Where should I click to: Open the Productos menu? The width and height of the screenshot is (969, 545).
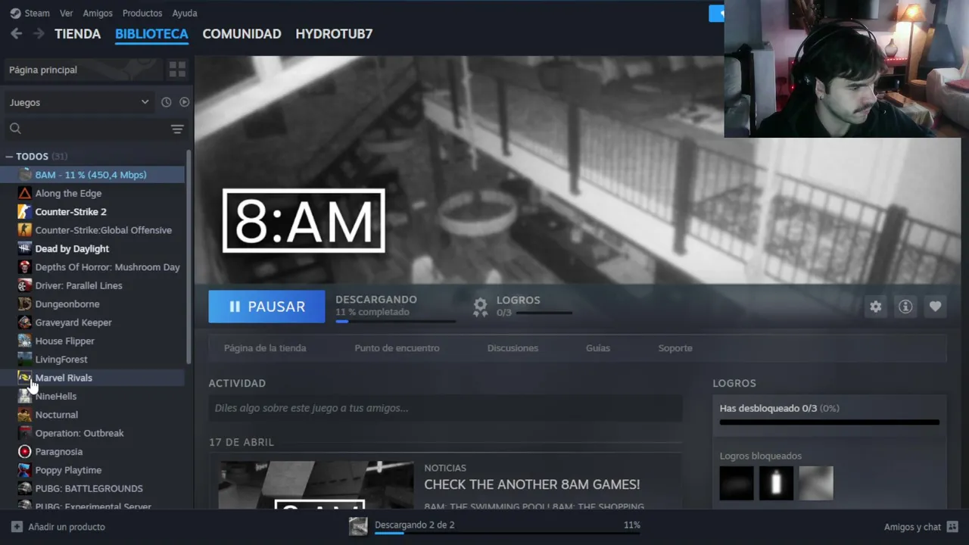[x=142, y=13]
